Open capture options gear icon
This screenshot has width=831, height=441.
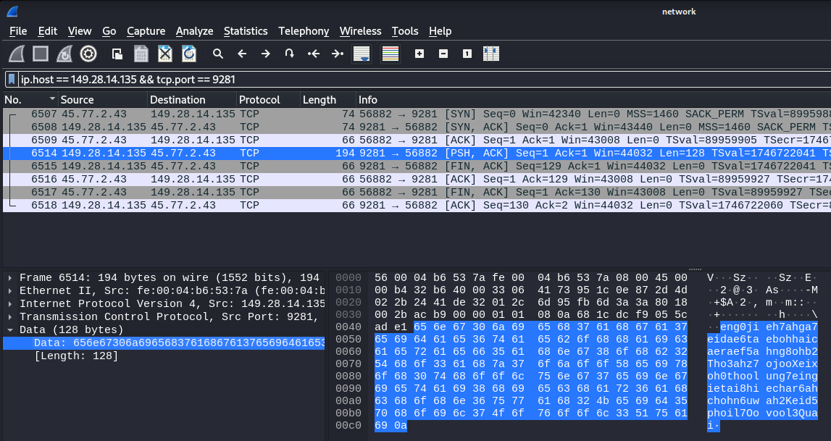point(88,54)
